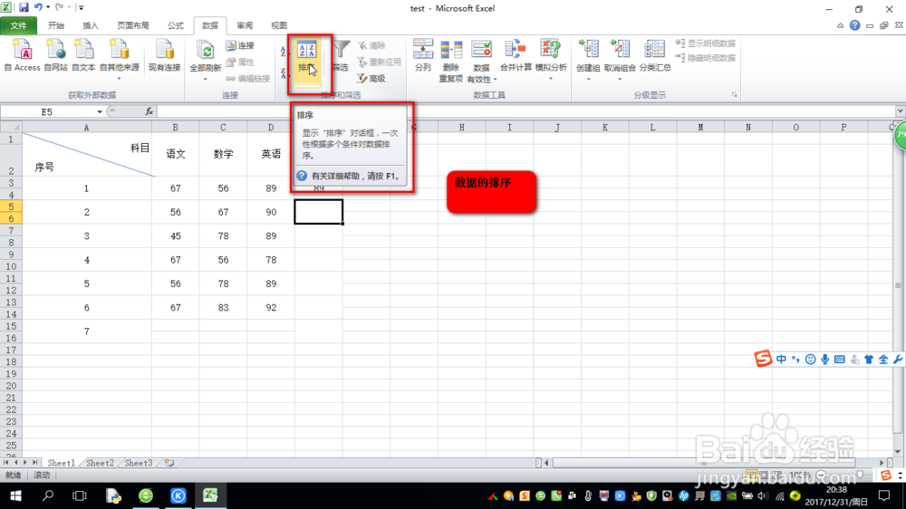906x509 pixels.
Task: Switch to Home (开始) tab
Action: 56,25
